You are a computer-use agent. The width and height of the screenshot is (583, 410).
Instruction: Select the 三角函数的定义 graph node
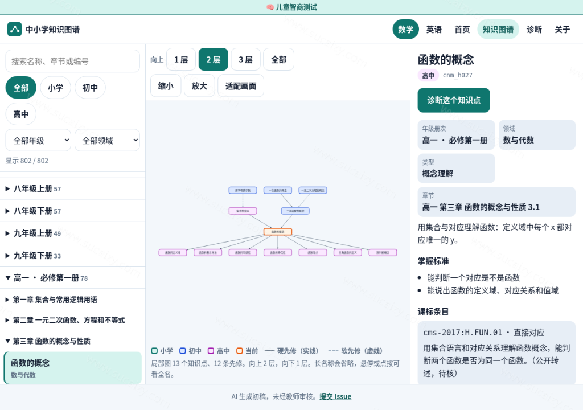pyautogui.click(x=348, y=253)
